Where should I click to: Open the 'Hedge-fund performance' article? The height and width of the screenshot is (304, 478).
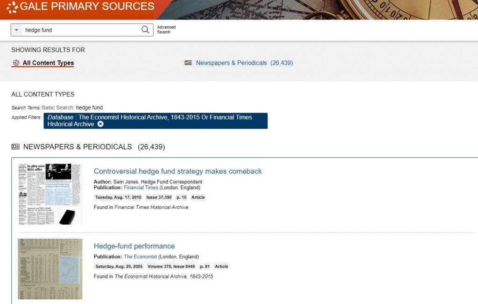[x=134, y=246]
